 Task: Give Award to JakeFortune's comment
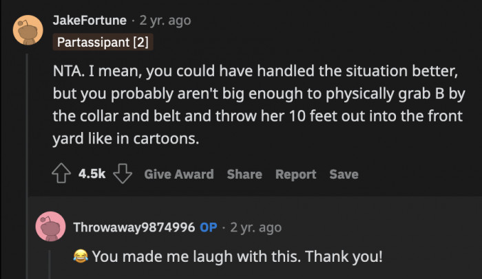click(x=178, y=174)
